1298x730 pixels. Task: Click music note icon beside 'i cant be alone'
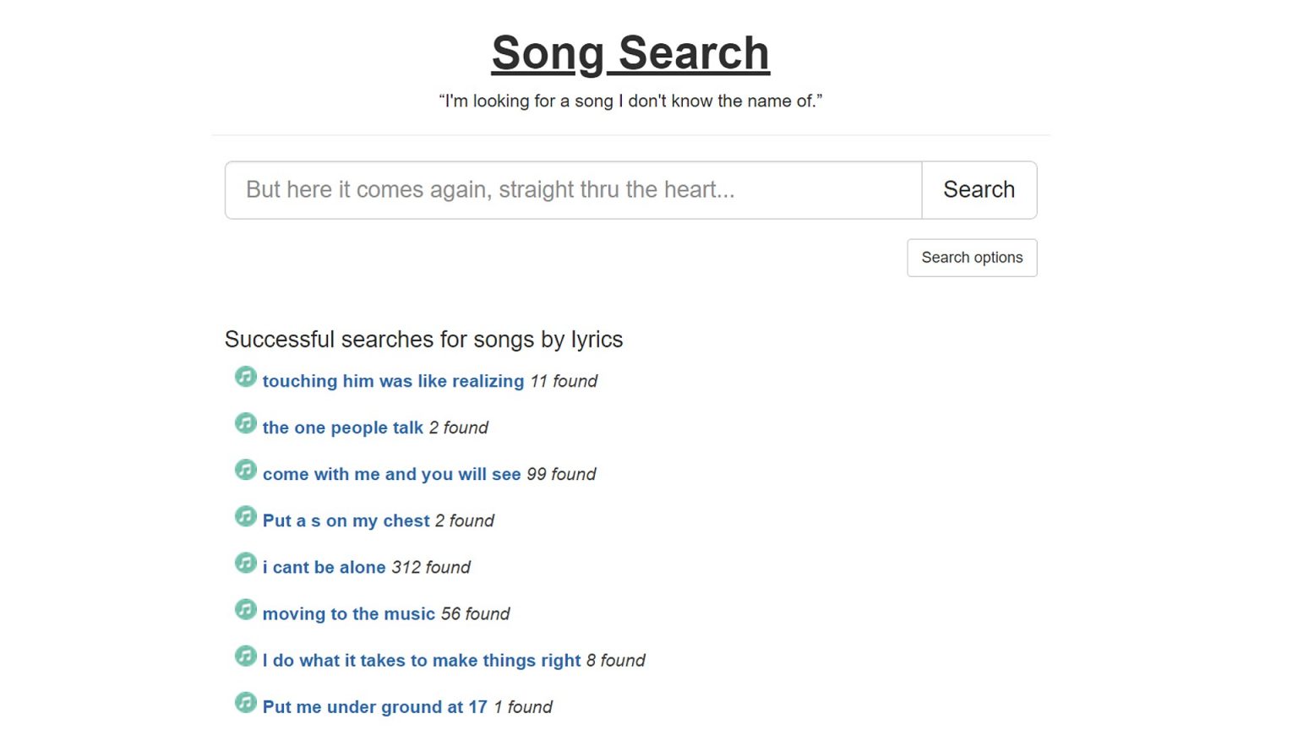pos(245,563)
